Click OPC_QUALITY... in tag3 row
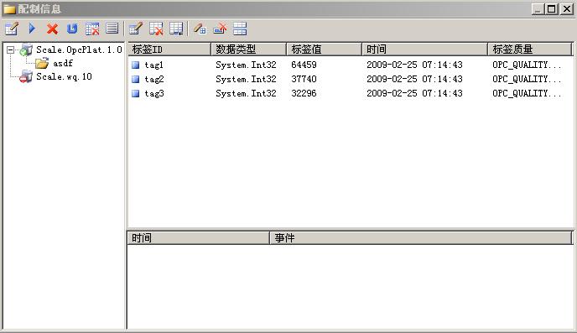This screenshot has height=333, width=577. (x=527, y=93)
